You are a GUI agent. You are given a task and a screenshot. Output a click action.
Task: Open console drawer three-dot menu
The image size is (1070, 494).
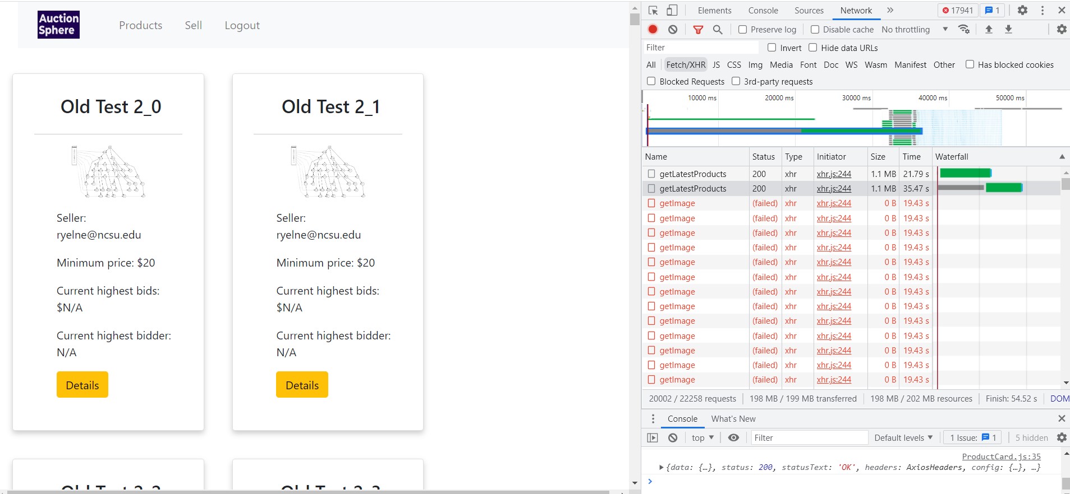(x=653, y=419)
